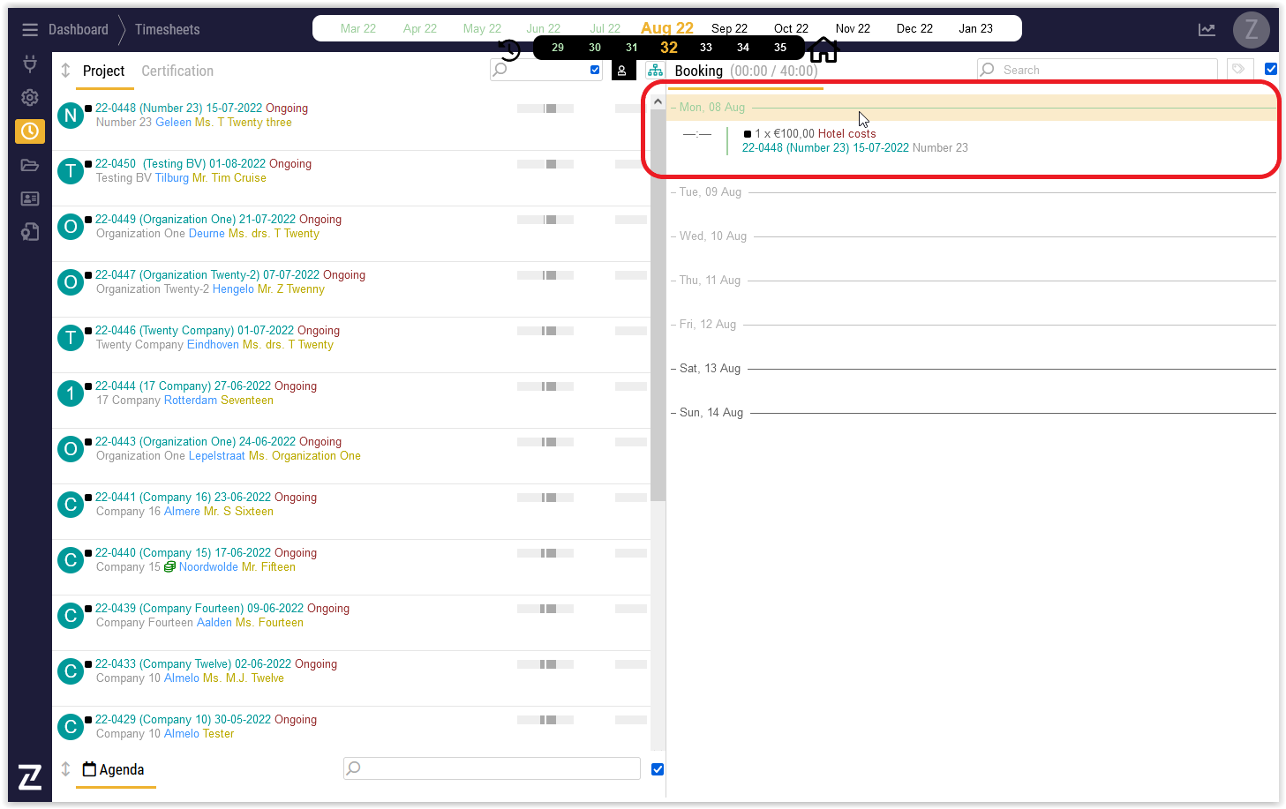
Task: Switch to the Certification tab
Action: pyautogui.click(x=177, y=71)
